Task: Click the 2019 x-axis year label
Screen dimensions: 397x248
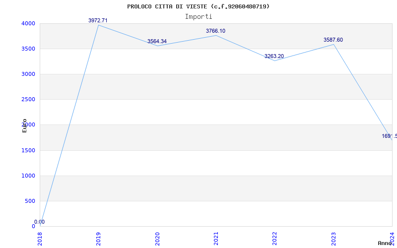Action: [98, 239]
